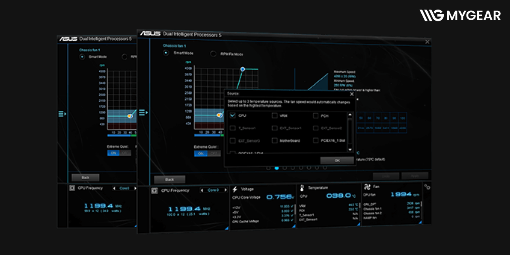Image resolution: width=510 pixels, height=255 pixels.
Task: Click the sidebar menu icon in back window
Action: click(x=62, y=114)
